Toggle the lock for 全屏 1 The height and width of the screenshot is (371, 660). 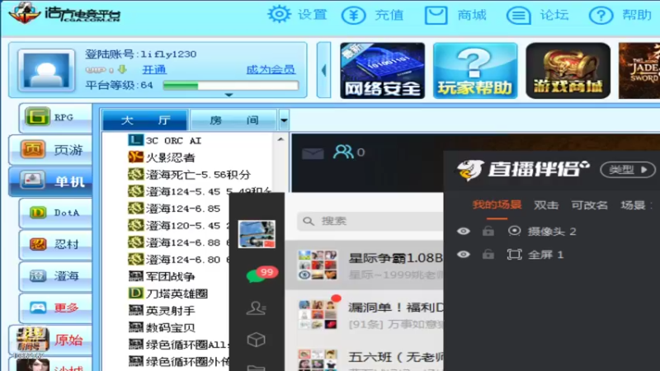point(488,254)
